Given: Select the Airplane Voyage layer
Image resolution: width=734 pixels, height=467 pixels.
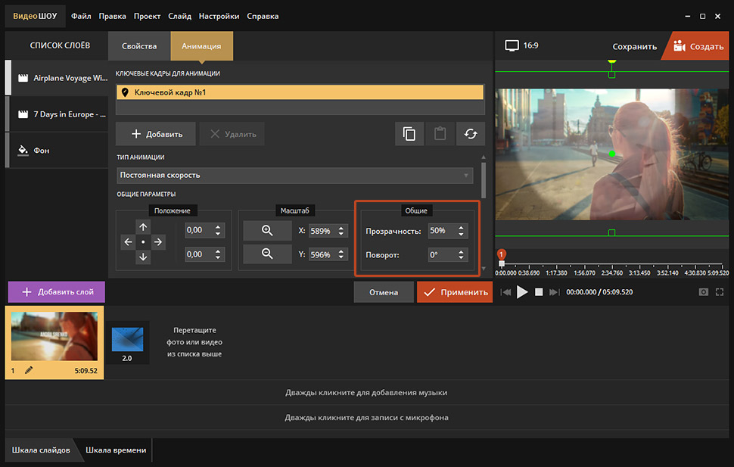Looking at the screenshot, I should click(57, 78).
